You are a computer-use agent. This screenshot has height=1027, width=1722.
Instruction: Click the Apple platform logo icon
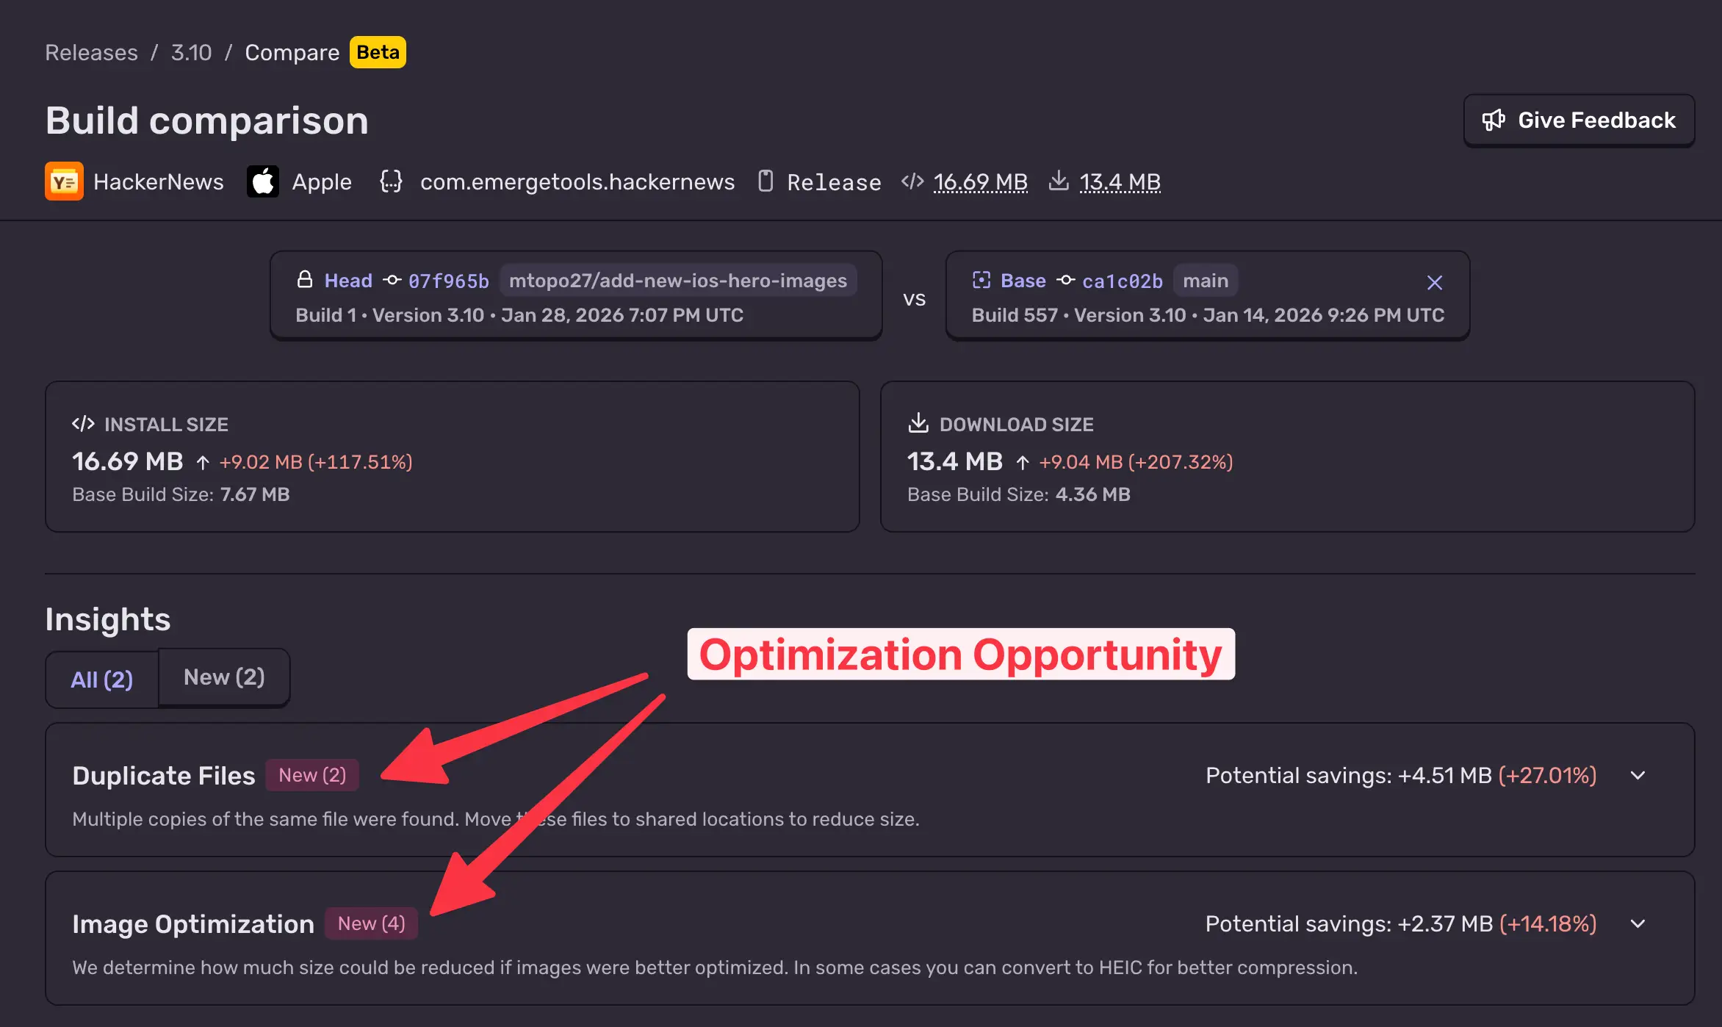pos(262,181)
